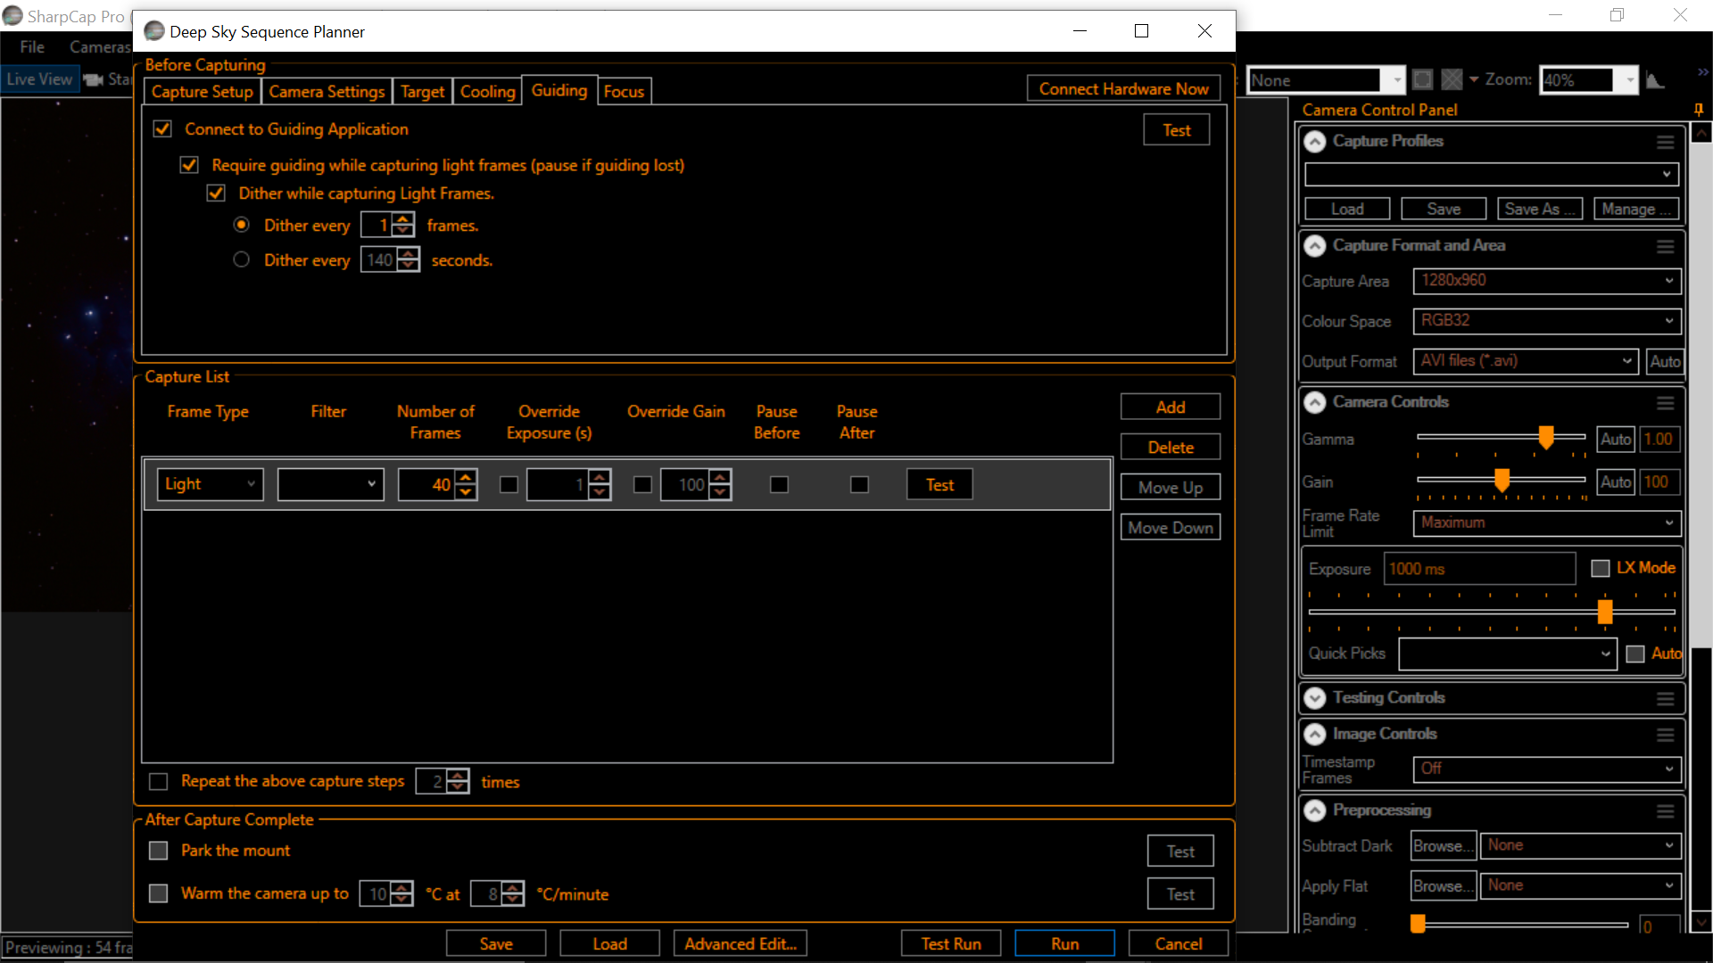Open the Frame Type Light dropdown

210,484
